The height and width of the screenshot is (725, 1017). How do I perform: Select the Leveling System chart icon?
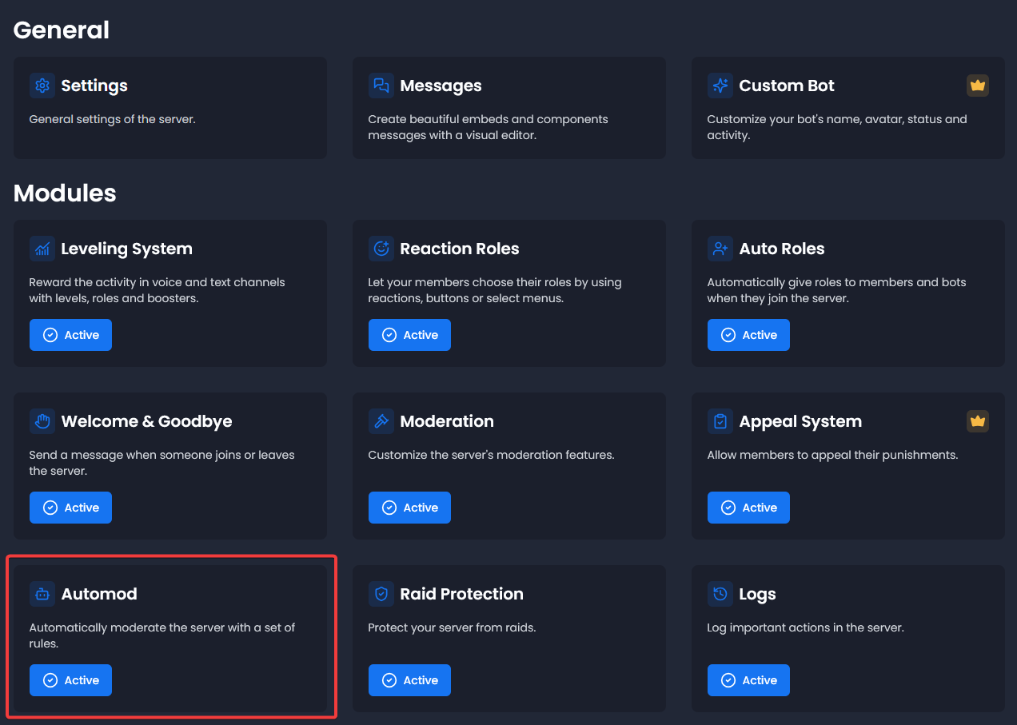tap(42, 249)
